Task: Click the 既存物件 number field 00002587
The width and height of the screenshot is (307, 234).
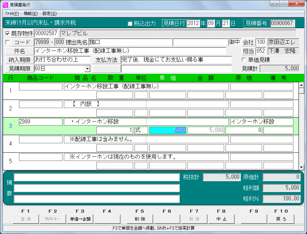Action: click(47, 34)
